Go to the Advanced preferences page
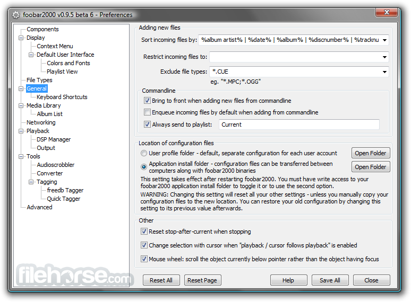 coord(39,207)
